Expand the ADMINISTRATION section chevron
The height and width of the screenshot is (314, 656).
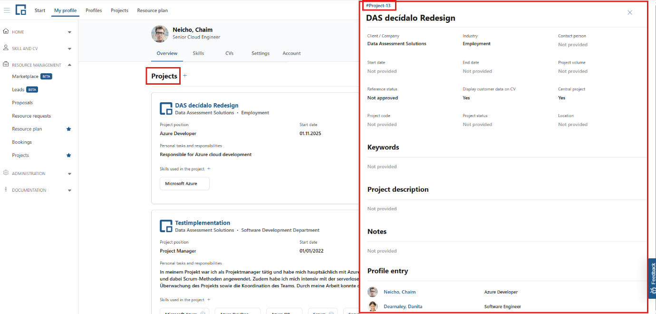pos(69,174)
